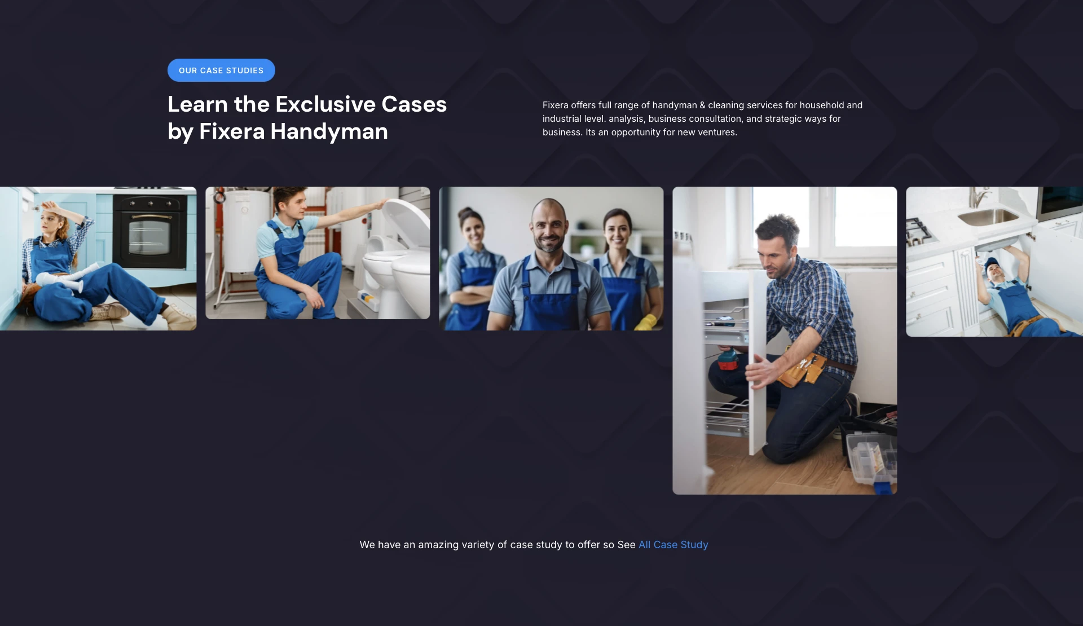View the plaid-shirt man fixing cabinet photo
The image size is (1083, 626).
[785, 341]
